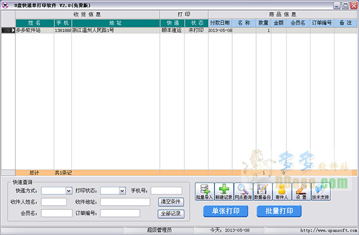
Task: Maximize the application window
Action: click(x=345, y=5)
